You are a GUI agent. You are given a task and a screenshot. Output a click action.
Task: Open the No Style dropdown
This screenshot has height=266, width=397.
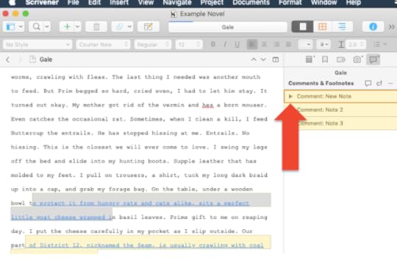pyautogui.click(x=37, y=45)
